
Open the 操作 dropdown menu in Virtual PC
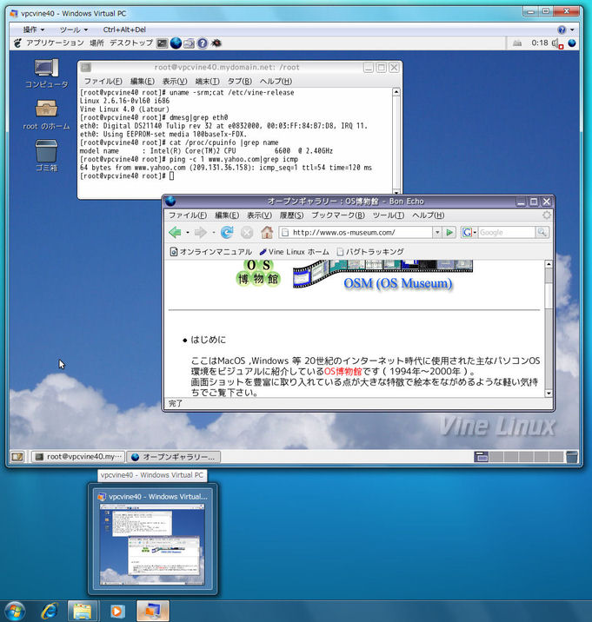[x=33, y=30]
